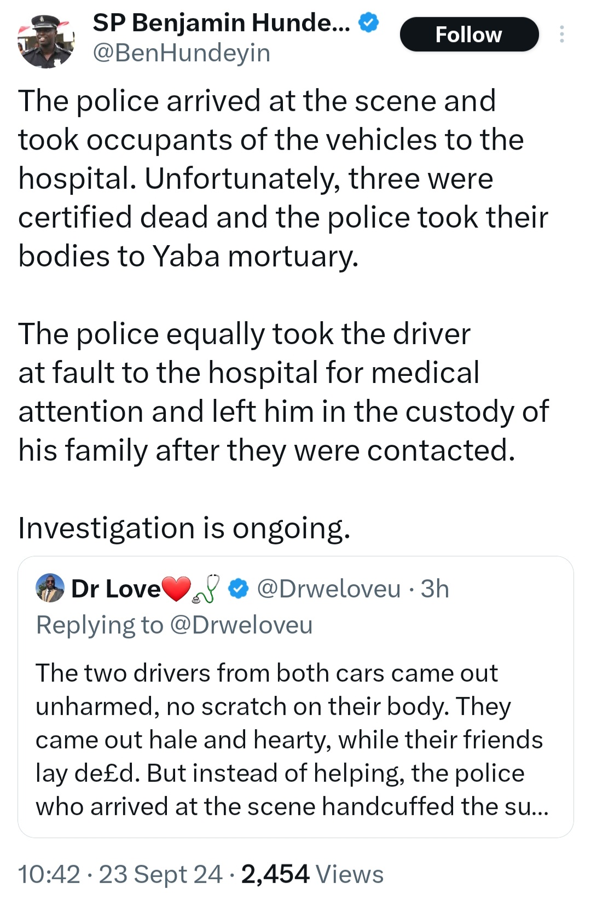Click SP Benjamin's blue verified badge
The image size is (591, 900).
(368, 23)
